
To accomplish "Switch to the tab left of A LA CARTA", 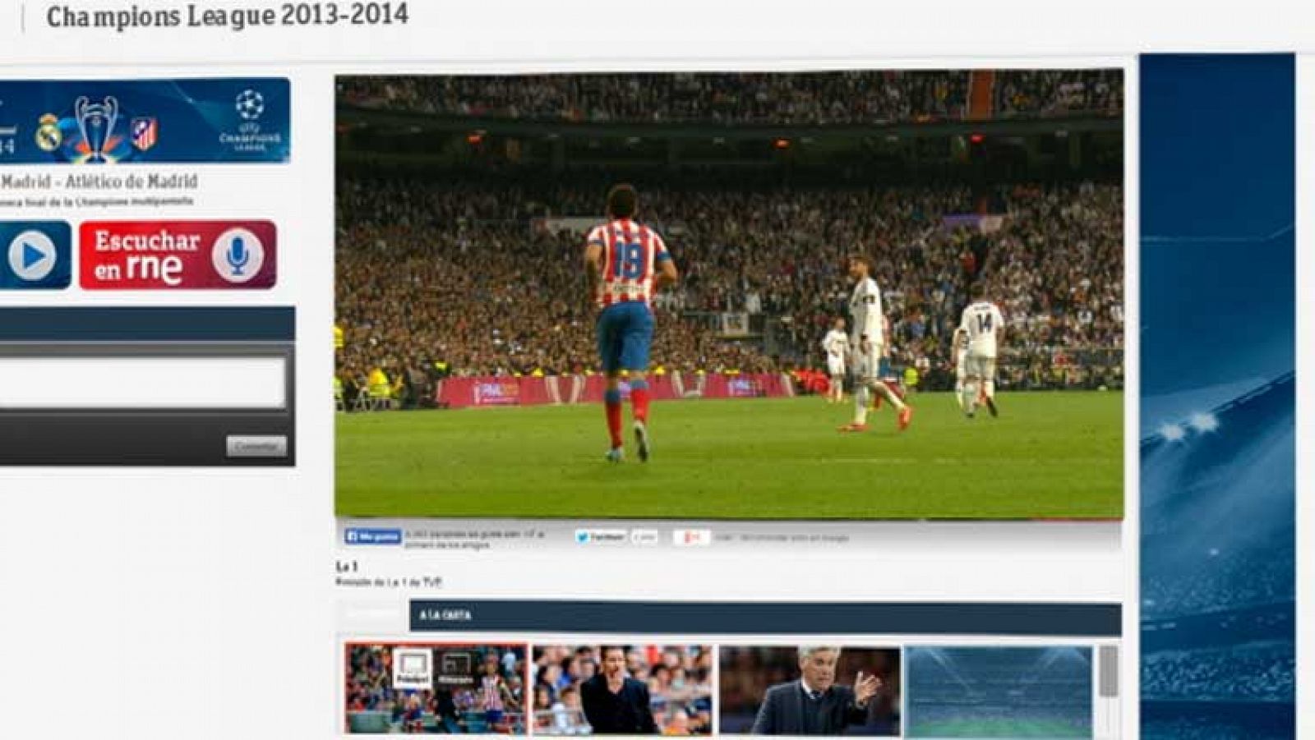I will (x=372, y=615).
